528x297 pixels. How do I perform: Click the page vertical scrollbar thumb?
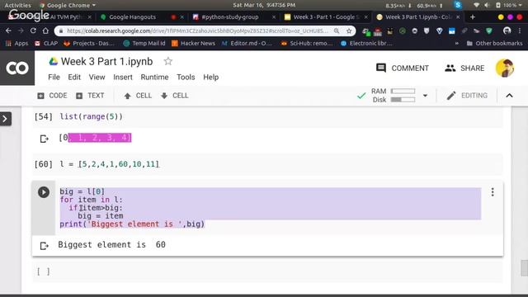pos(525,267)
